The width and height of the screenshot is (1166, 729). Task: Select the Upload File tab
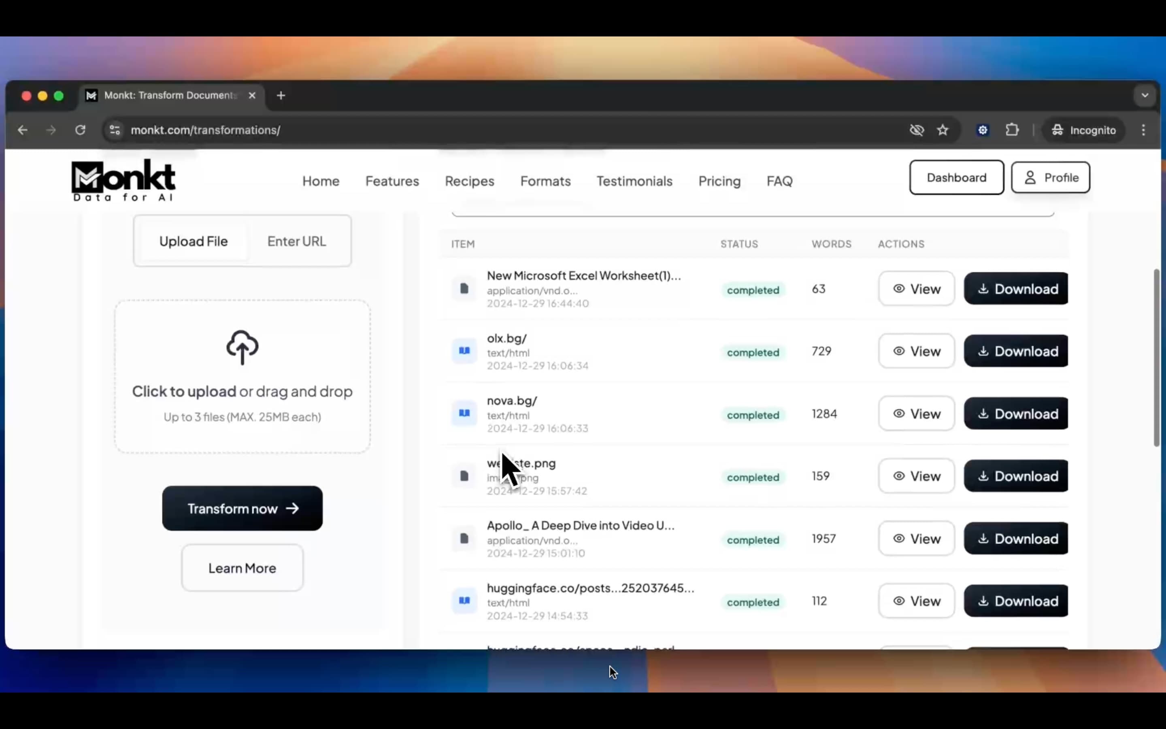click(194, 241)
